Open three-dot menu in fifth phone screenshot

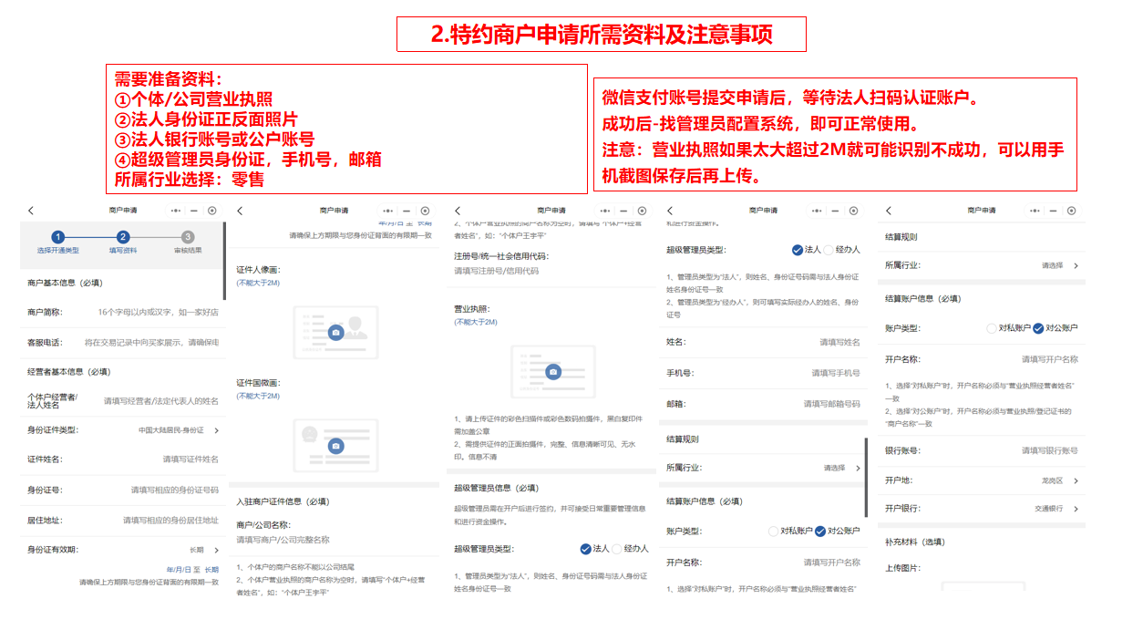point(1035,211)
